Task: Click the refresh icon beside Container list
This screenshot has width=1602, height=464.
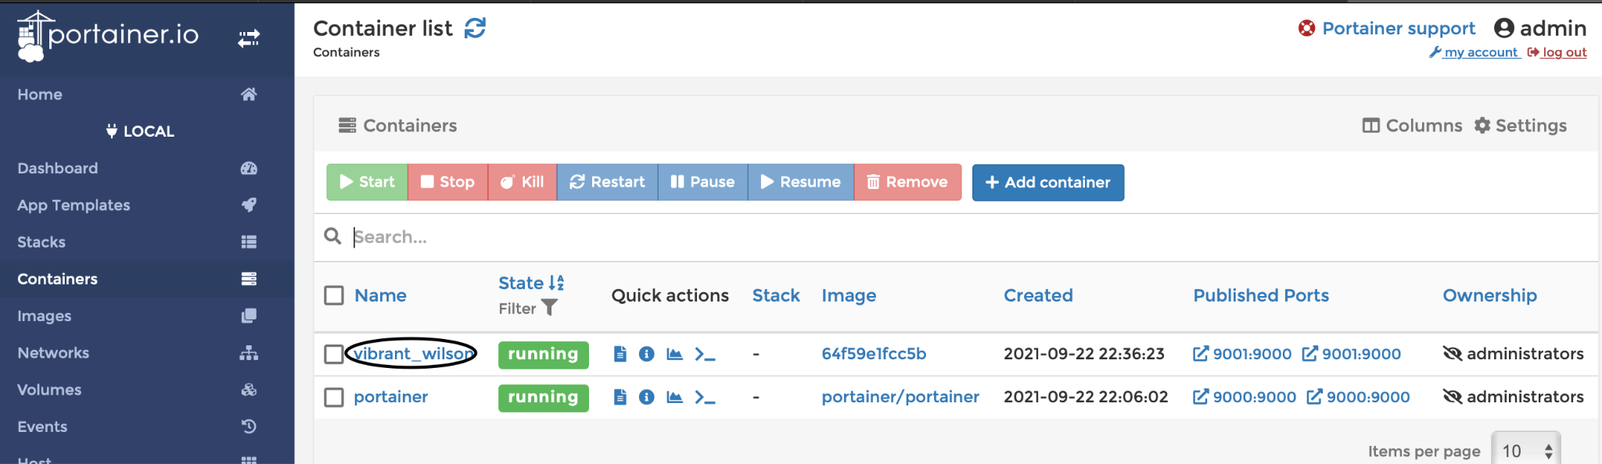Action: pyautogui.click(x=475, y=28)
